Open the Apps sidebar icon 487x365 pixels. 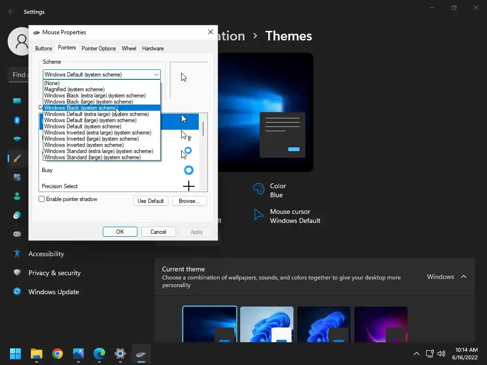[x=17, y=177]
